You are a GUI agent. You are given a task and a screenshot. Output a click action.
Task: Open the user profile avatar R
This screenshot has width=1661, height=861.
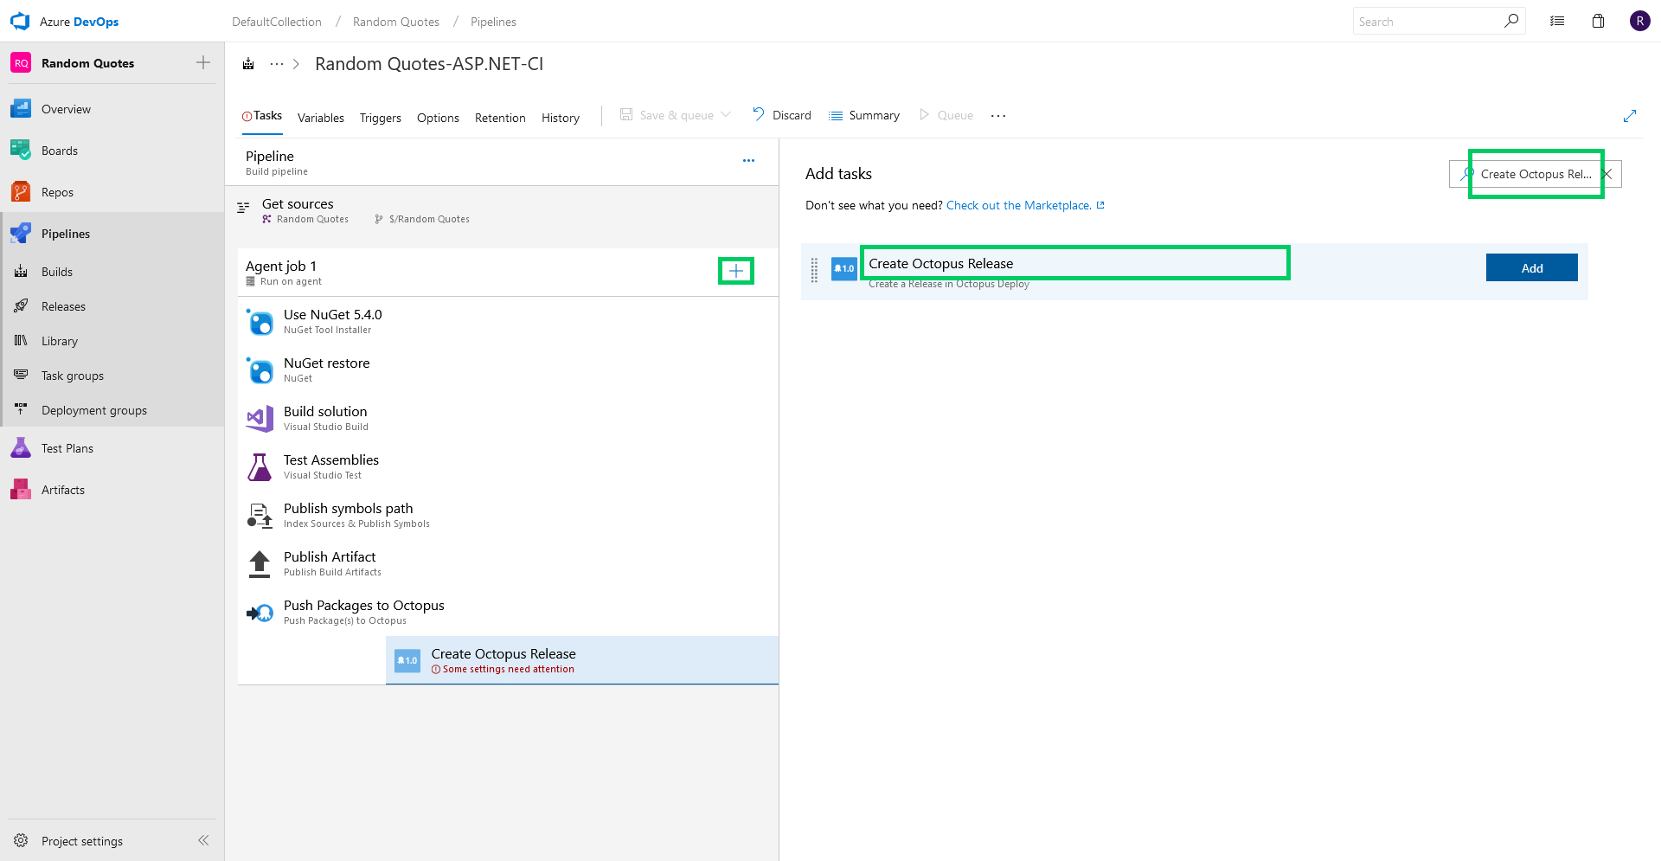1639,21
